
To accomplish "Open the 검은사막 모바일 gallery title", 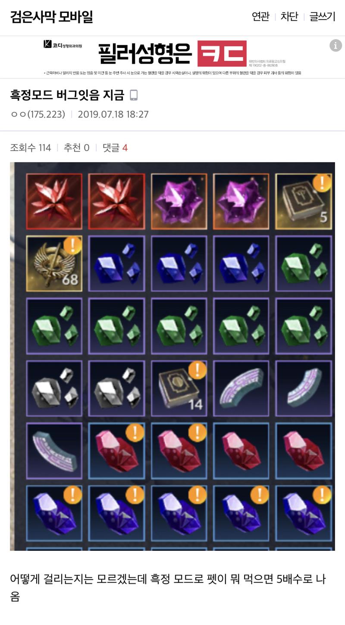I will (51, 17).
